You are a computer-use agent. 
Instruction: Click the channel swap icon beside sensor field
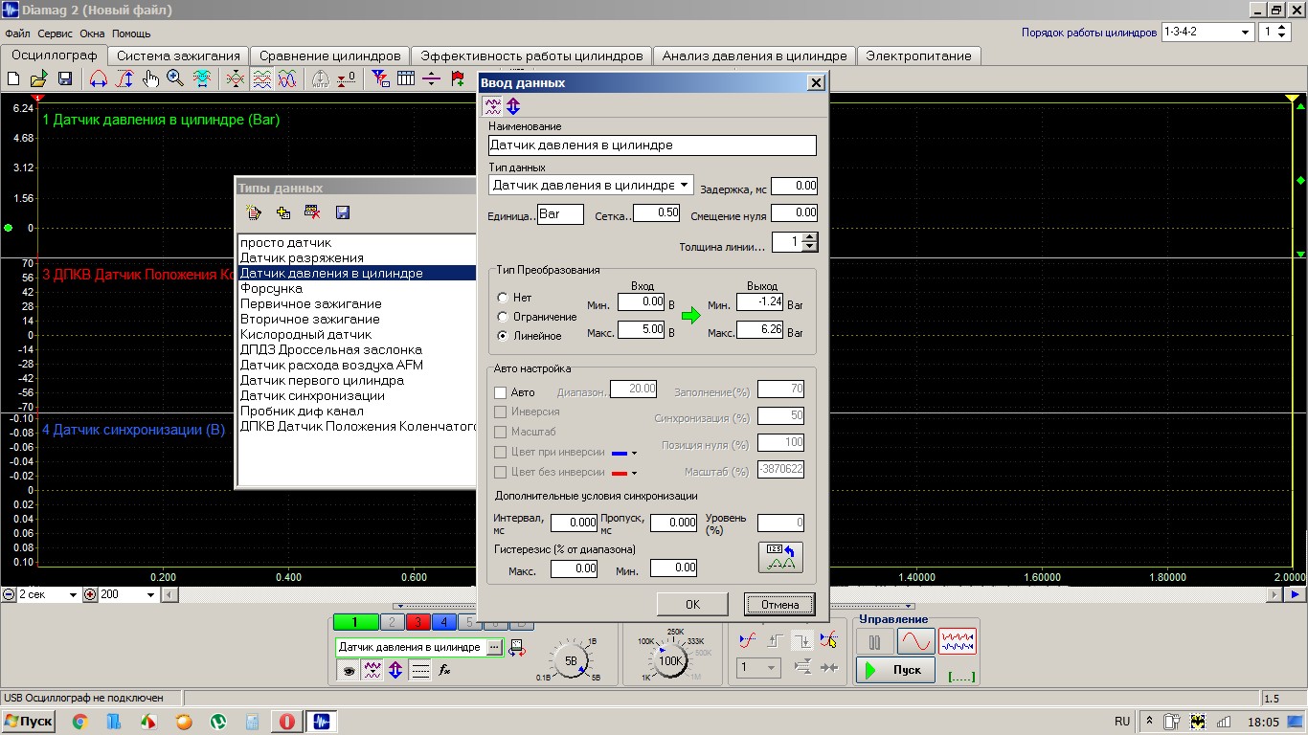517,647
